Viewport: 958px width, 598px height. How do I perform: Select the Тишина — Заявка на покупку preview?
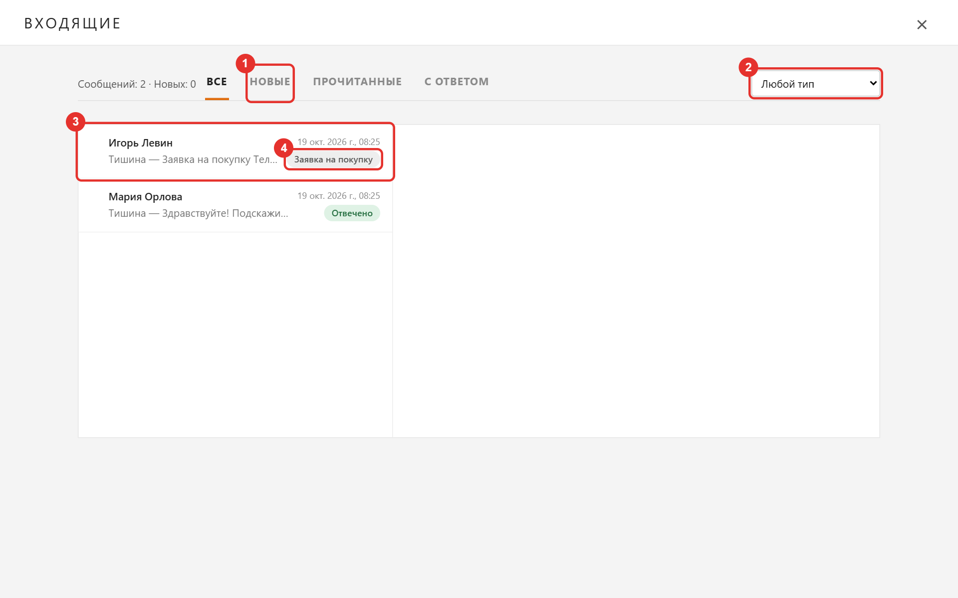[193, 159]
